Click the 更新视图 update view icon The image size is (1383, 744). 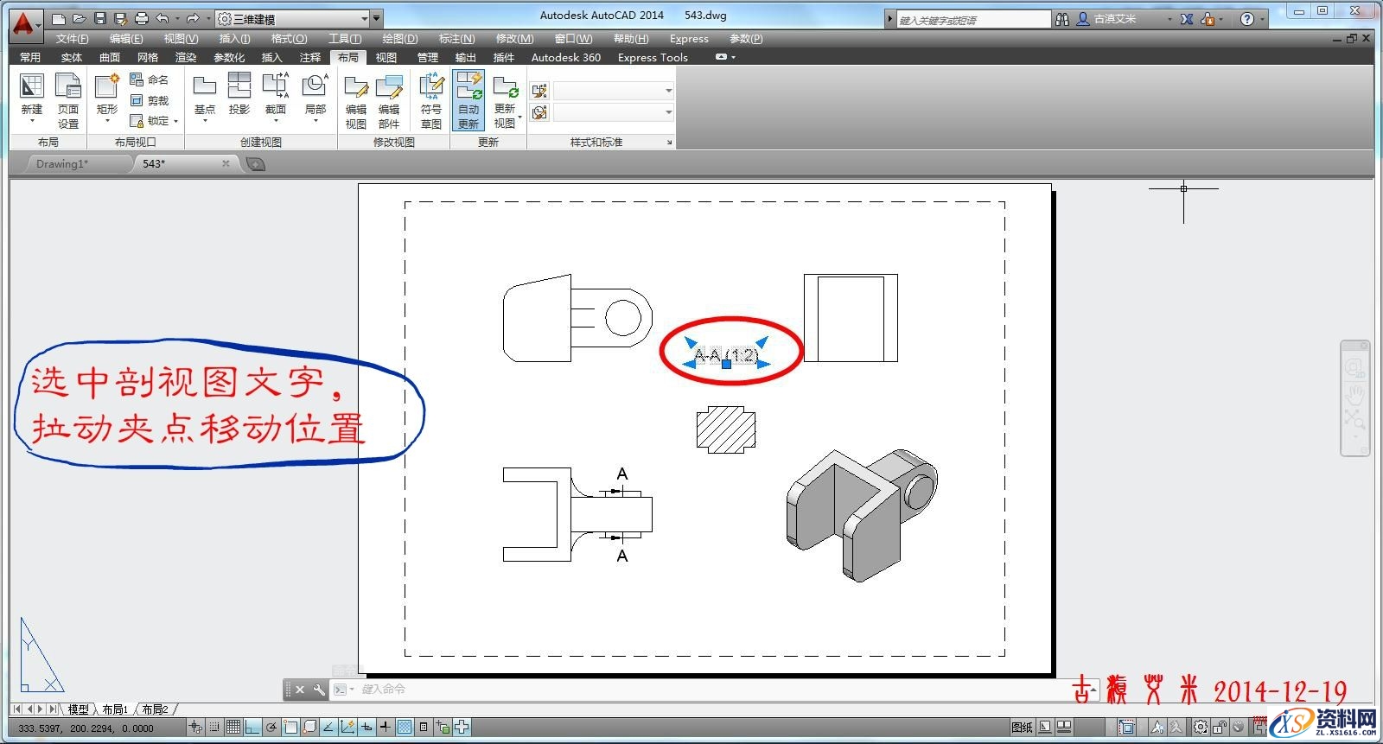tap(505, 100)
